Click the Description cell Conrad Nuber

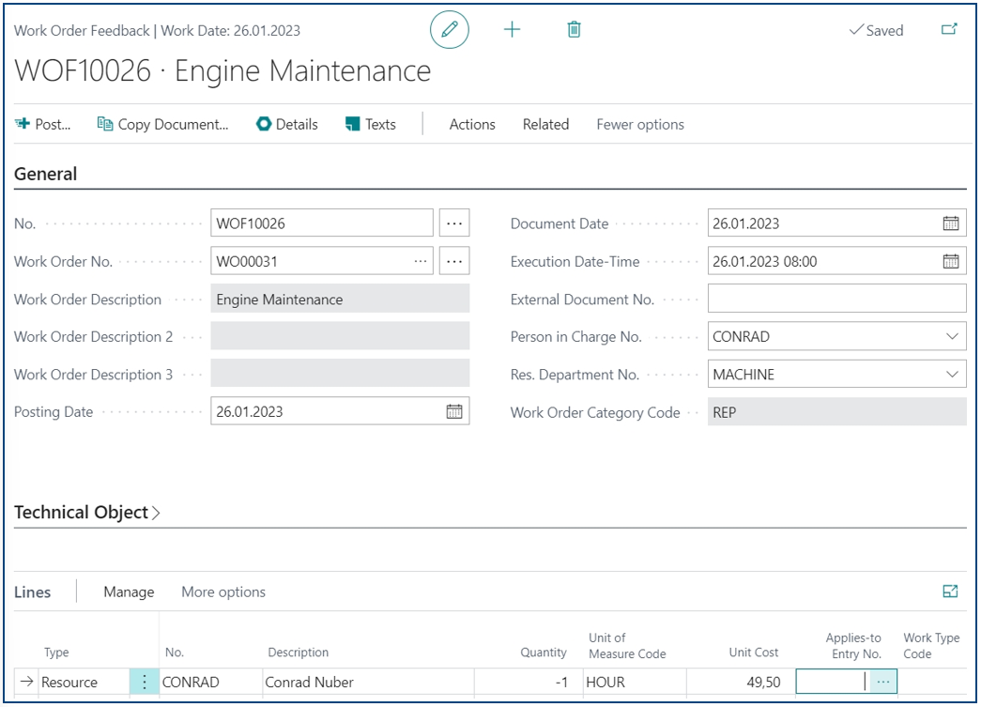click(x=368, y=682)
